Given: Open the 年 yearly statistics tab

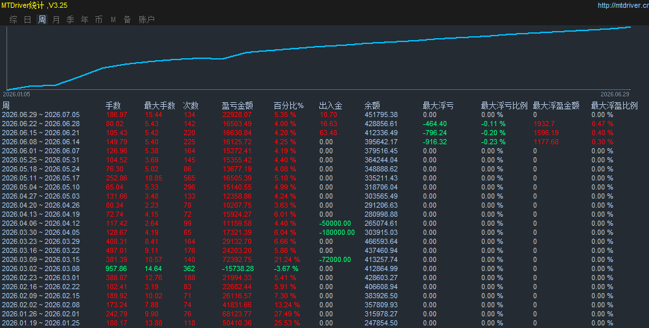Looking at the screenshot, I should coord(84,19).
